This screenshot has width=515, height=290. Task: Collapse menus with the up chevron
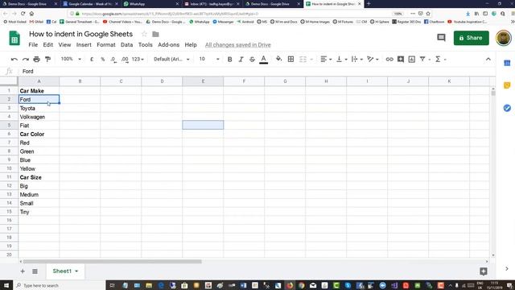pos(488,59)
